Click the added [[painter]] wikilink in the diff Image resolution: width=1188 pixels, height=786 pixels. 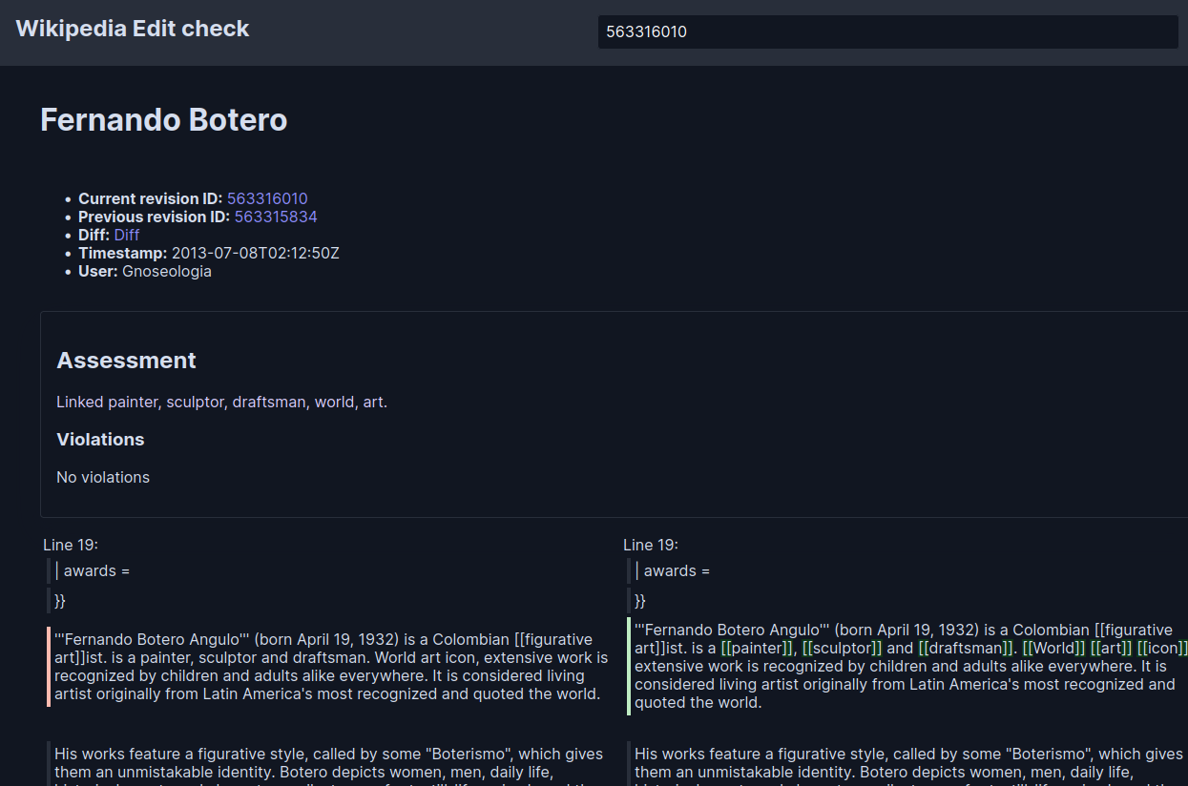(758, 648)
